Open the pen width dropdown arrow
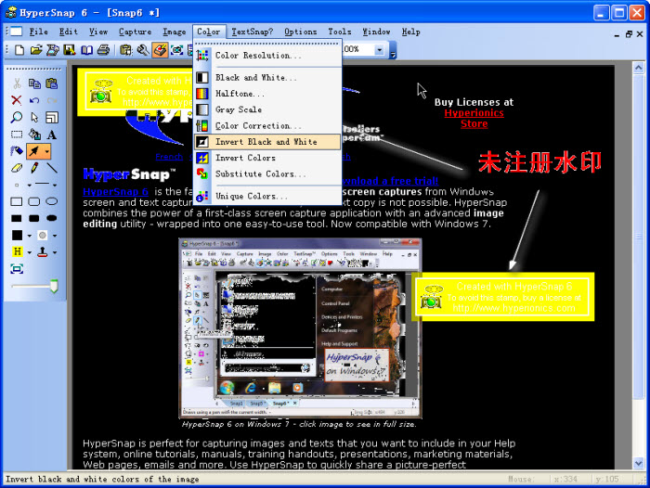Image resolution: width=650 pixels, height=488 pixels. tap(30, 185)
